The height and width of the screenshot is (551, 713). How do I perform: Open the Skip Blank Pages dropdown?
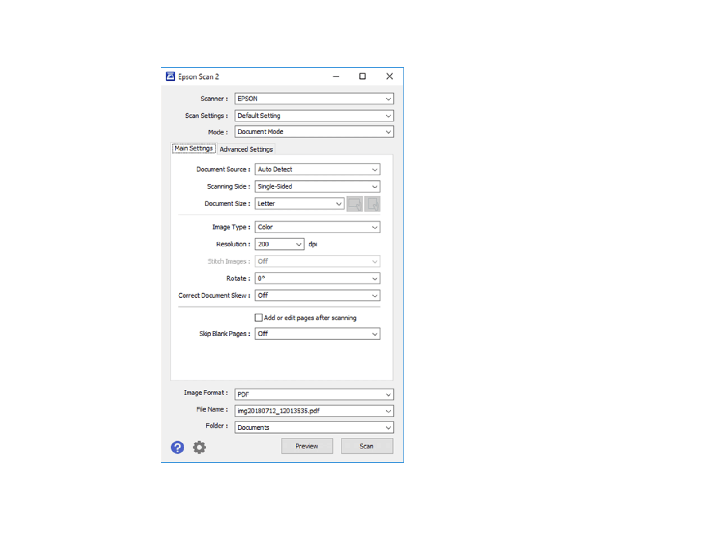pos(317,334)
